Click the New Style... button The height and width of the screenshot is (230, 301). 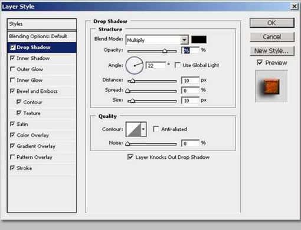pos(272,51)
